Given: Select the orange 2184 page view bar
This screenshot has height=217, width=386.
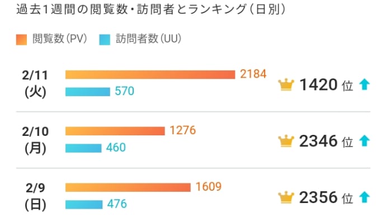Looking at the screenshot, I should 150,74.
